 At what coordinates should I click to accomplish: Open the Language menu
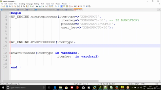tap(29, 4)
